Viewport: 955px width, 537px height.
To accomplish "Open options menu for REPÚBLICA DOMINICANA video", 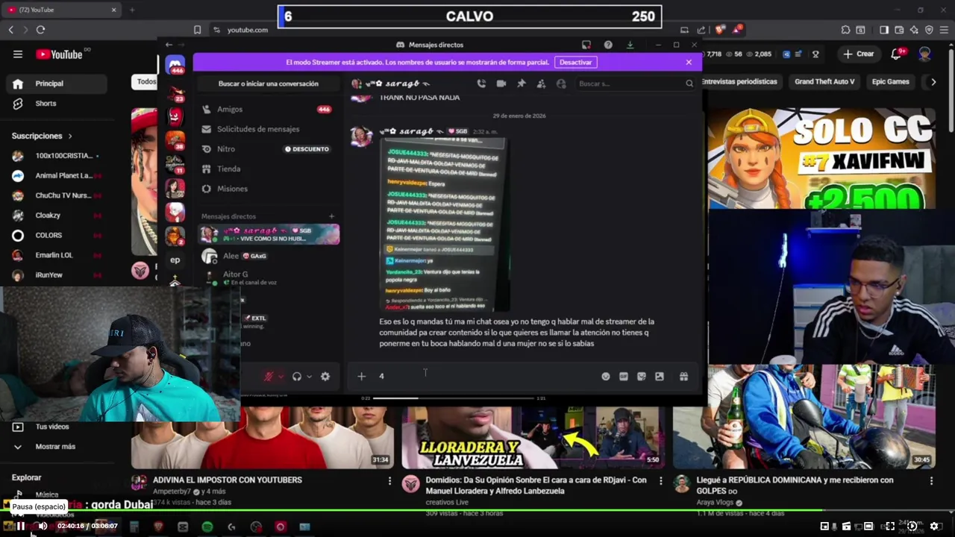I will pyautogui.click(x=931, y=481).
